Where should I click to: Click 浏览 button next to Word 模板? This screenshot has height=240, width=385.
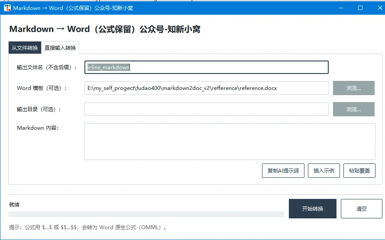(x=353, y=88)
